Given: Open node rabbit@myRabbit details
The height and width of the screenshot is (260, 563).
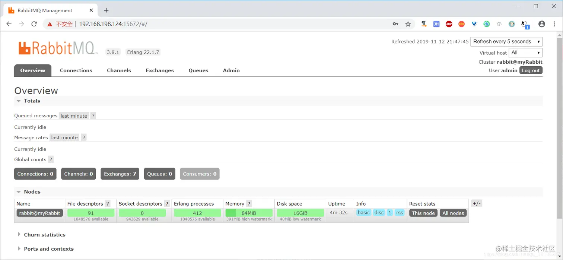Looking at the screenshot, I should [x=40, y=213].
